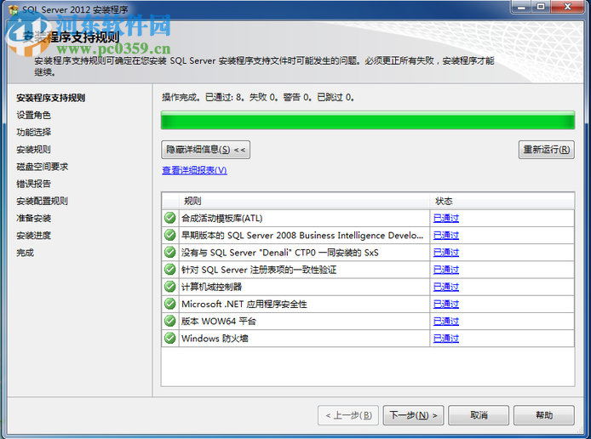Click the SQL Server setup icon in title bar
This screenshot has width=591, height=439.
pyautogui.click(x=13, y=9)
